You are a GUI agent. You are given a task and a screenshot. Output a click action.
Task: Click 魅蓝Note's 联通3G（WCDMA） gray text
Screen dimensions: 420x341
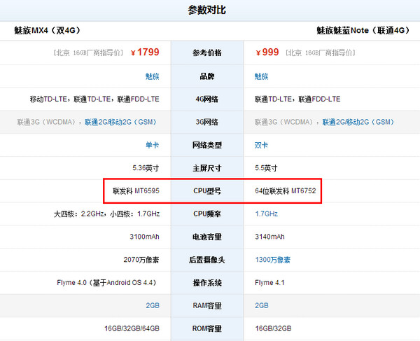(x=283, y=122)
